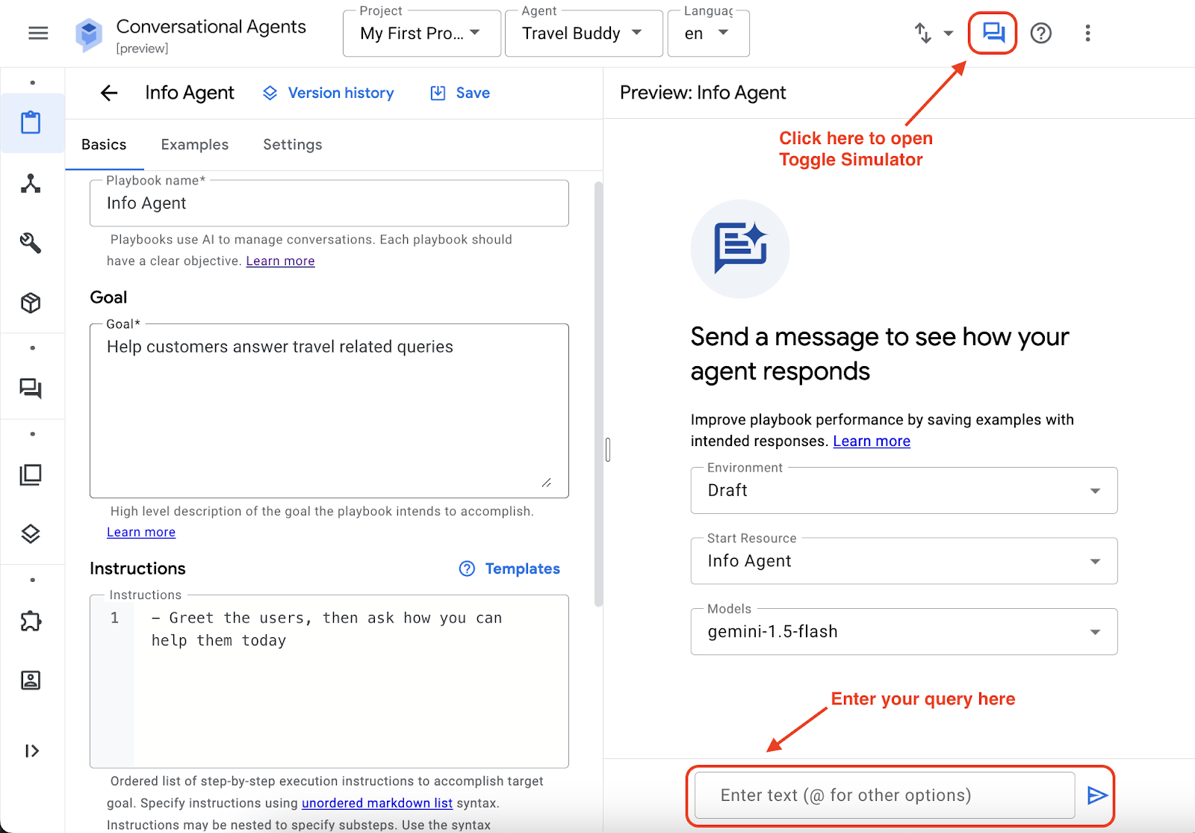Viewport: 1195px width, 833px height.
Task: Open the three-dot more options menu
Action: [1087, 33]
